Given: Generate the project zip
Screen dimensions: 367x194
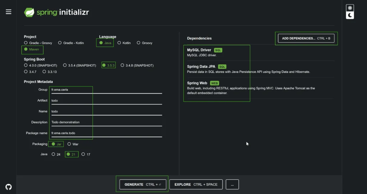Looking at the screenshot, I should click(x=143, y=184).
